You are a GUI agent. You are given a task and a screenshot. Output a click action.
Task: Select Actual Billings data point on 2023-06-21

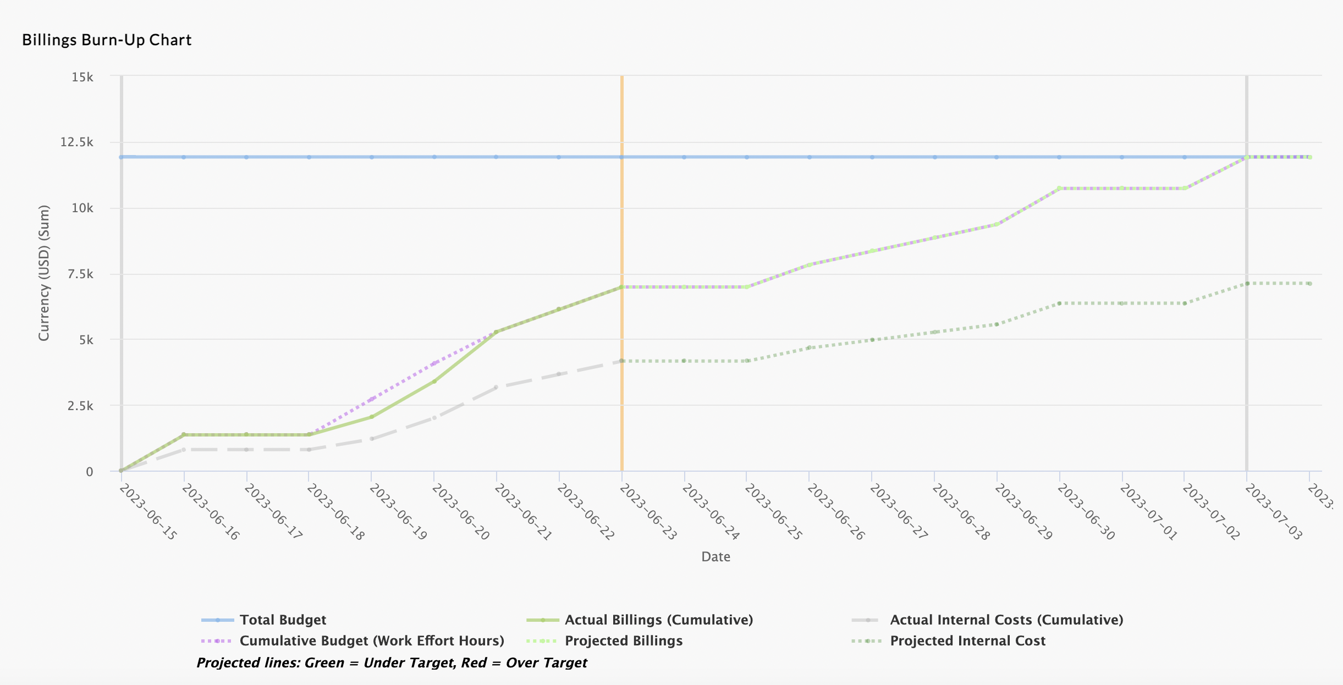pos(496,332)
